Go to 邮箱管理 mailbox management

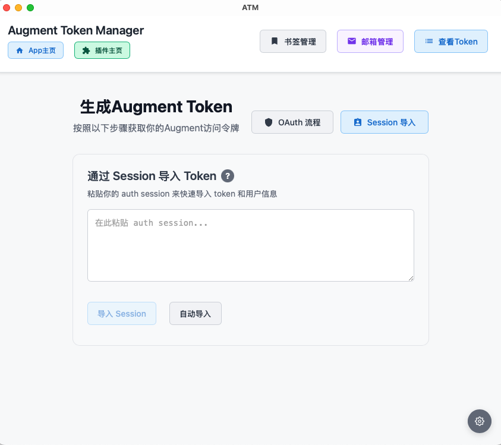370,42
